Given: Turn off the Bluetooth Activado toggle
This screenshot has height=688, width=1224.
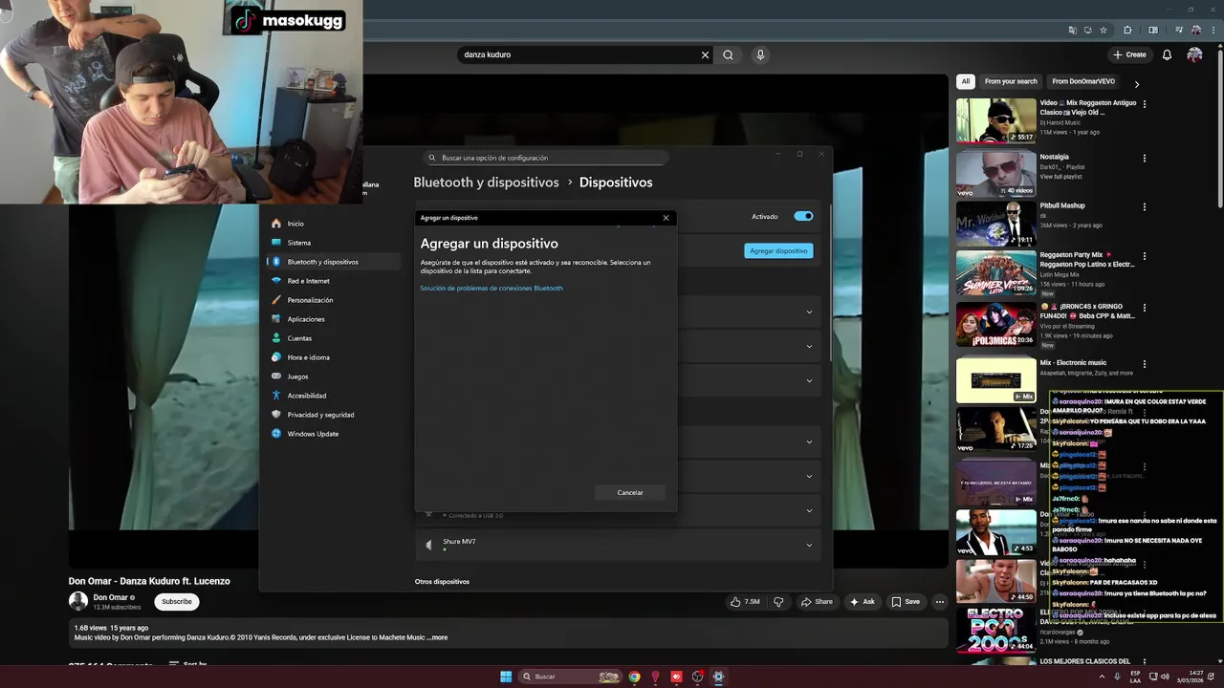Looking at the screenshot, I should point(803,216).
